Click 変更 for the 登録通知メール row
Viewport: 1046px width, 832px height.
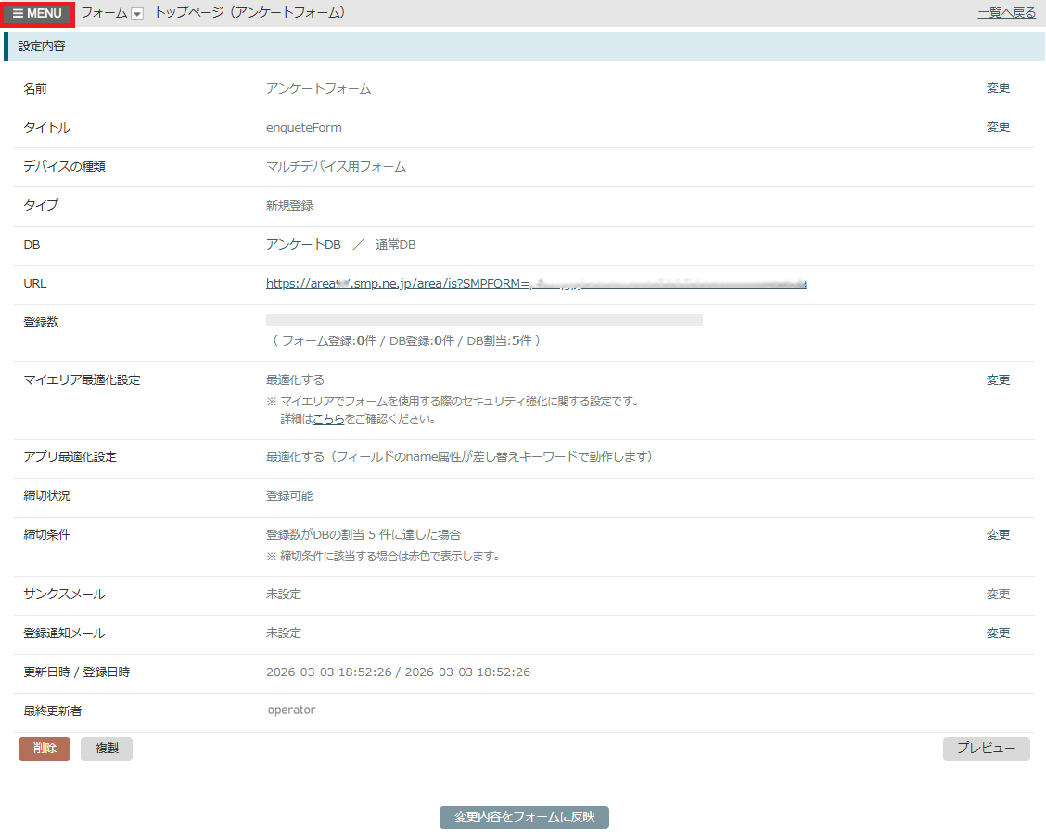[x=998, y=634]
